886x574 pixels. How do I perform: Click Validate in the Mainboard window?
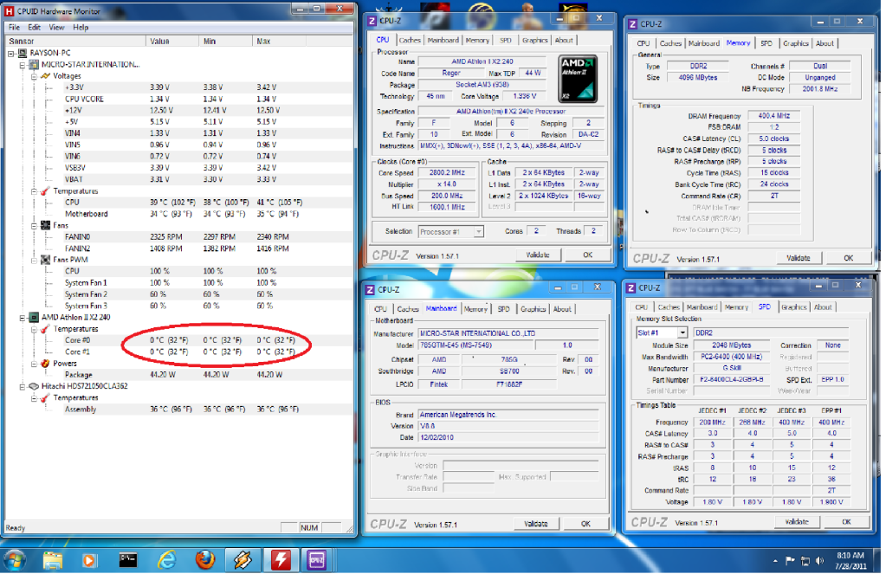click(x=535, y=524)
